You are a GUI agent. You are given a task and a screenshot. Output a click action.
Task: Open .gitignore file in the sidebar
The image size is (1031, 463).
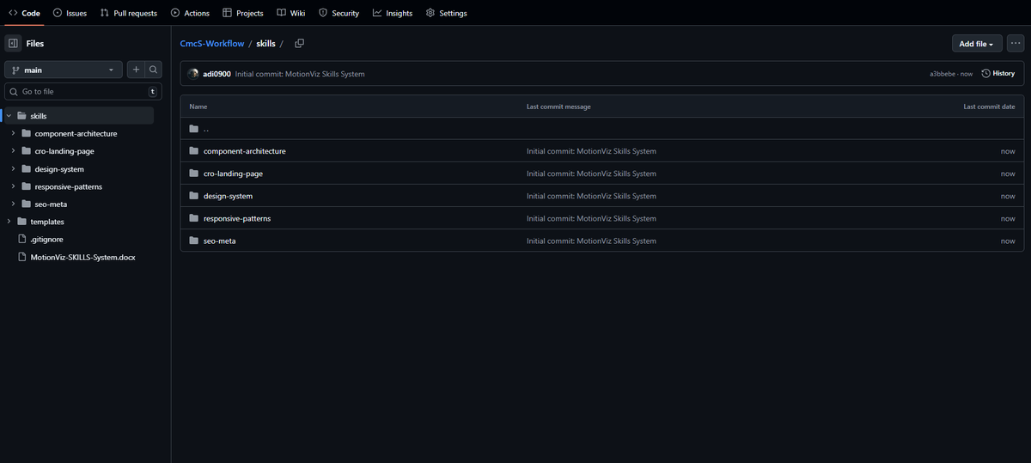pos(46,239)
